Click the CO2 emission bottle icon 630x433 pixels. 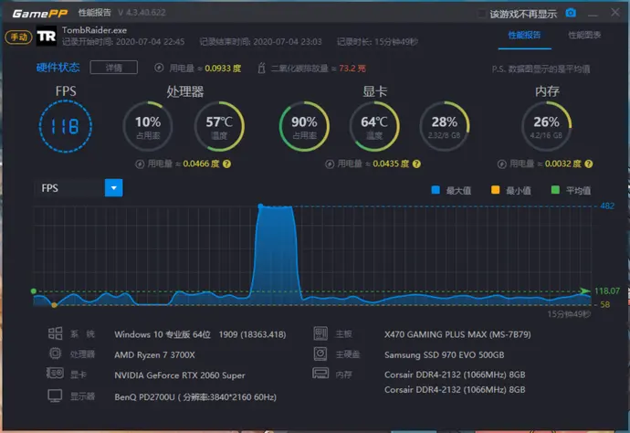point(261,68)
